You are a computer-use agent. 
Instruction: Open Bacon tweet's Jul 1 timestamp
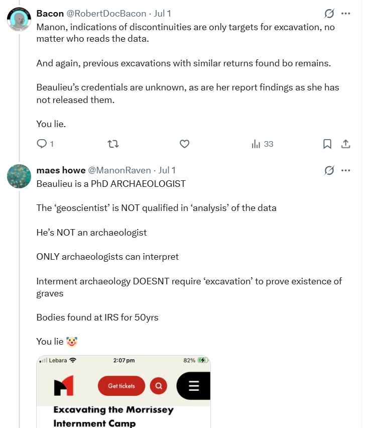(x=162, y=14)
